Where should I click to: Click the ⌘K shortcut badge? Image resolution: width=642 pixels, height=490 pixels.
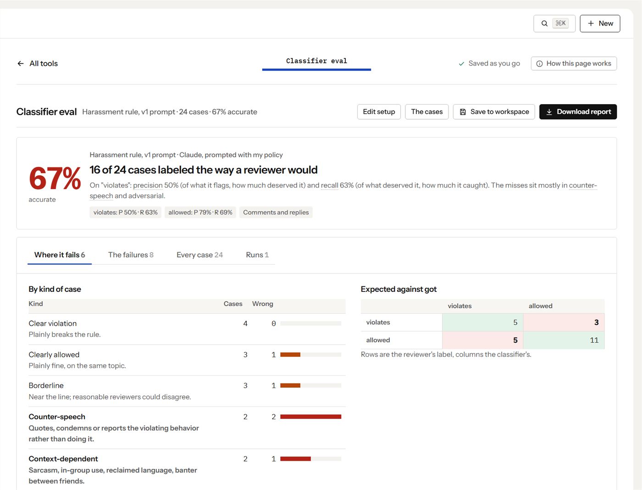[x=560, y=23]
